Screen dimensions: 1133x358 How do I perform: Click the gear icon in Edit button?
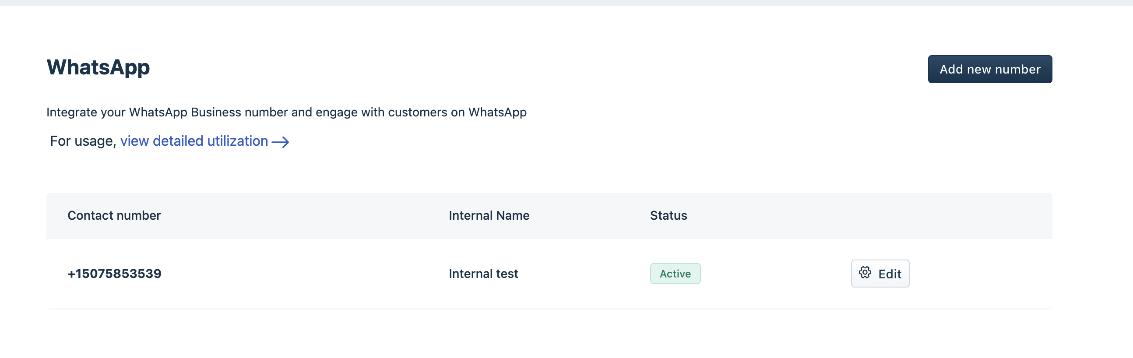pos(865,273)
